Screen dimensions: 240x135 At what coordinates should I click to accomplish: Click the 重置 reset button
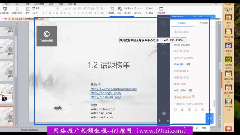[x=36, y=8]
